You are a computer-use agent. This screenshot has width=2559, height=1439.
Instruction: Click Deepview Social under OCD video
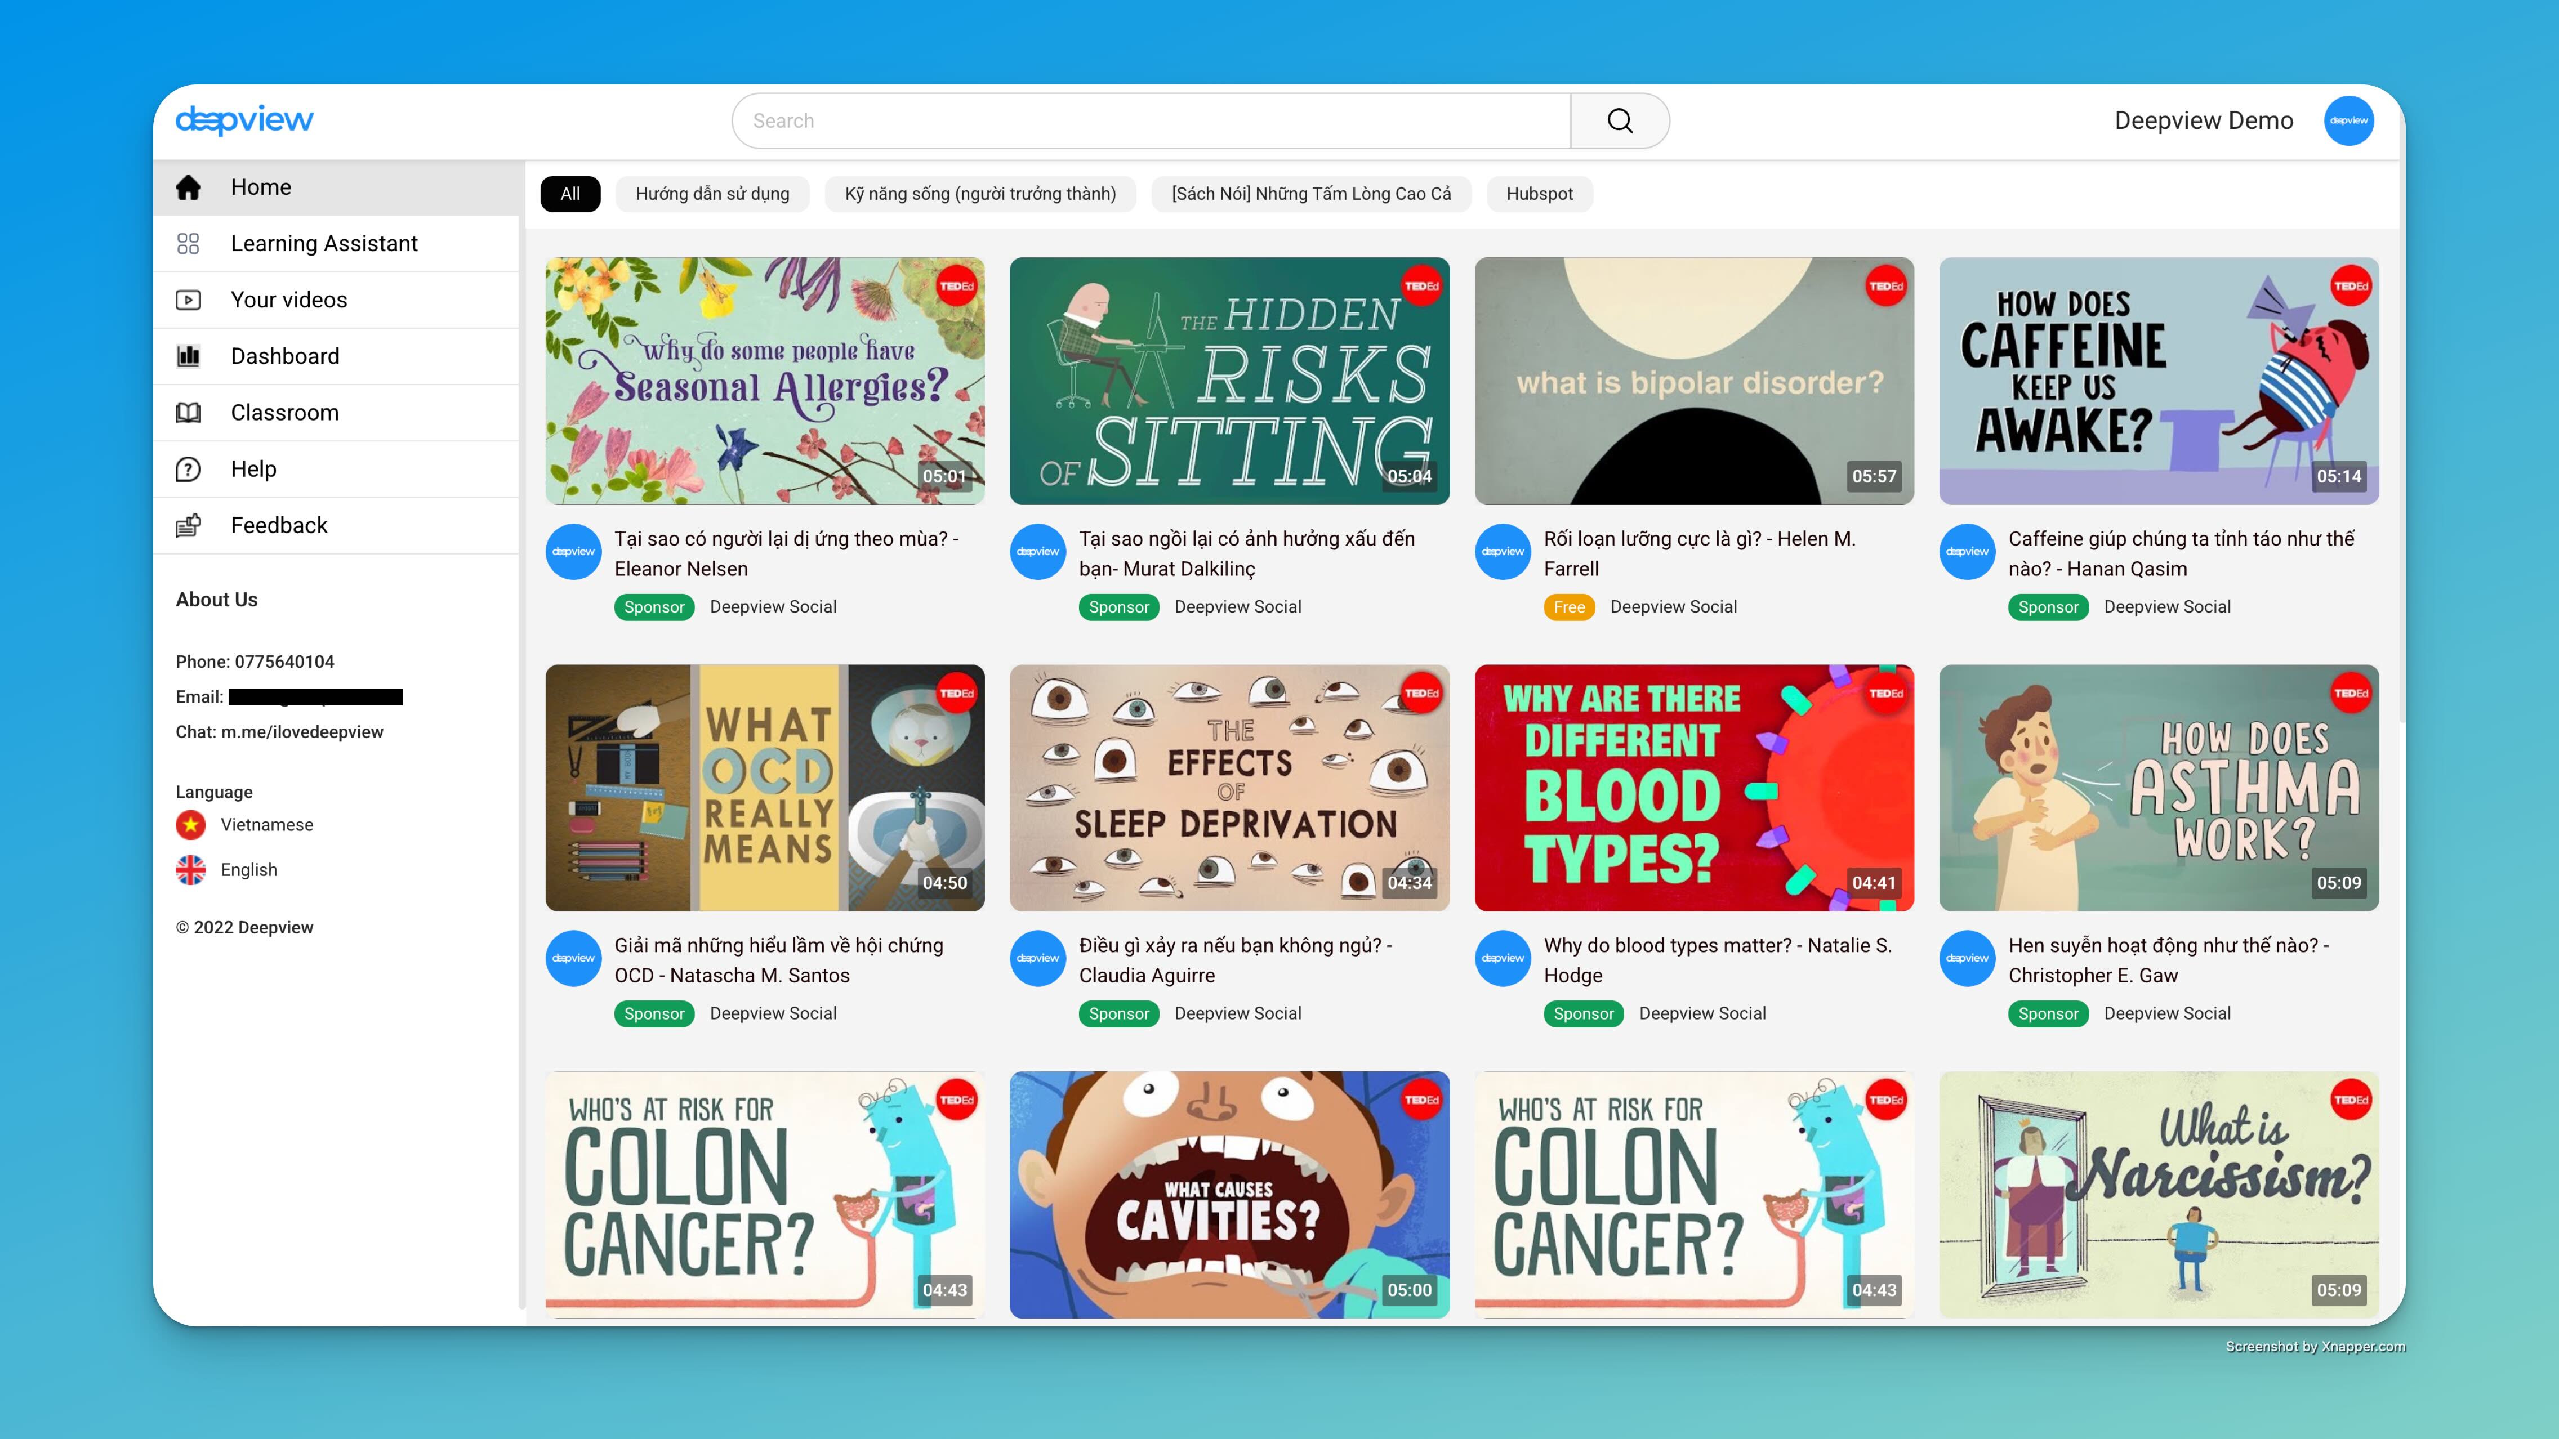pos(773,1014)
